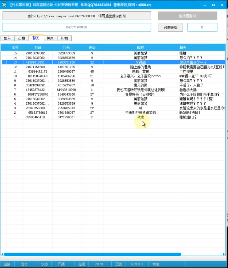Select highlighted nickname 李晨峰

(x=141, y=62)
